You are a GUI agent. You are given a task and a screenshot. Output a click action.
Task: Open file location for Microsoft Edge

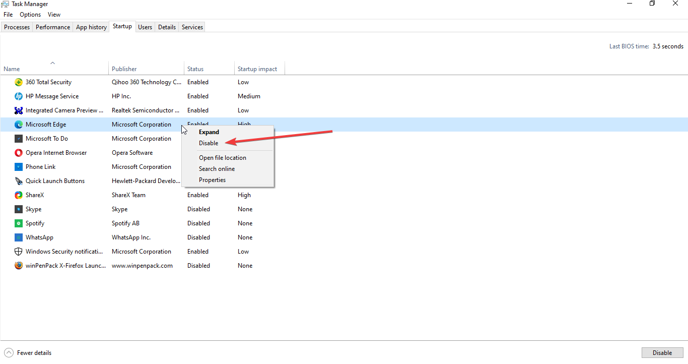[x=223, y=157]
